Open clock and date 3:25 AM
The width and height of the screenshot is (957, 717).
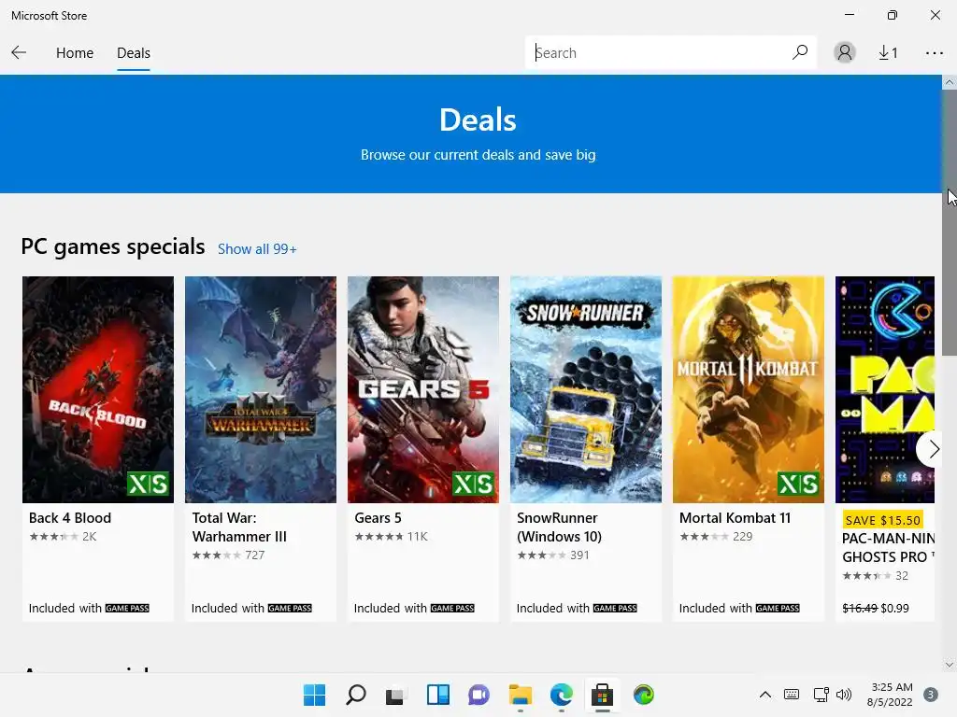pos(890,695)
